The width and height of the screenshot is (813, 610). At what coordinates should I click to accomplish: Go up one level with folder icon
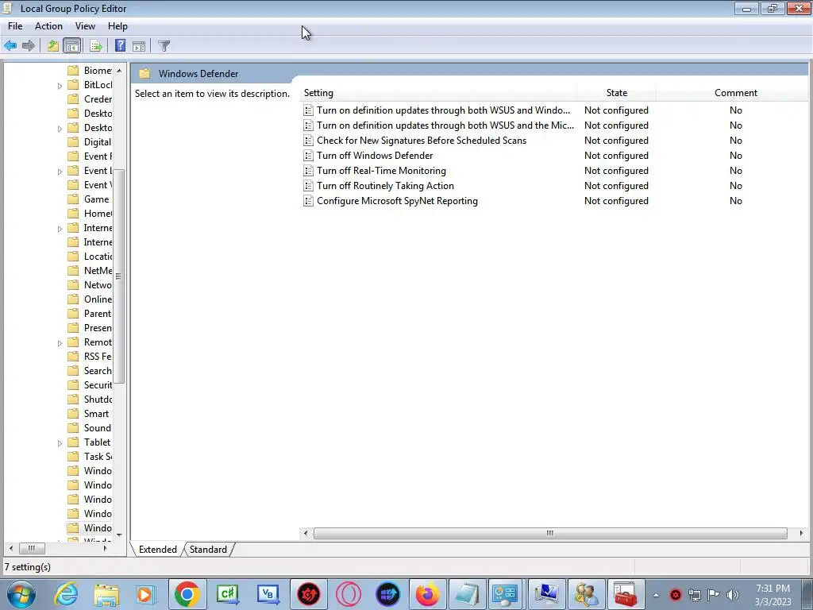point(53,45)
